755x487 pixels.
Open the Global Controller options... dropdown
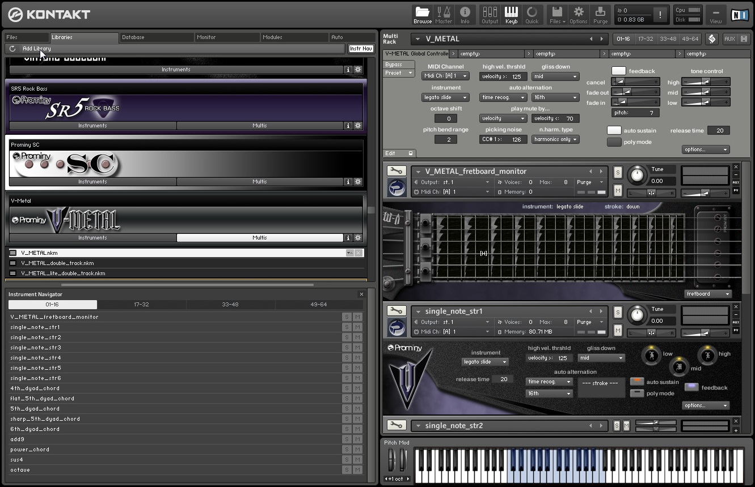706,150
